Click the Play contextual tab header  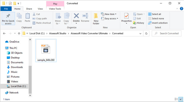coord(55,4)
